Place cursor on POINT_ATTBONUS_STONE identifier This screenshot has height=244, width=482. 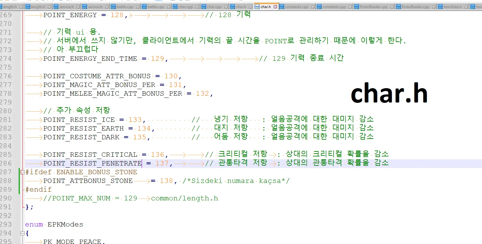click(88, 181)
